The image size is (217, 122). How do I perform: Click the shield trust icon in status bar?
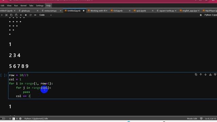tap(201, 119)
